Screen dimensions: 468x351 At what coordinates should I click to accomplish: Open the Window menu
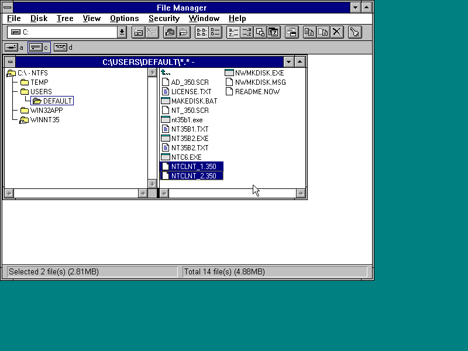tap(204, 19)
